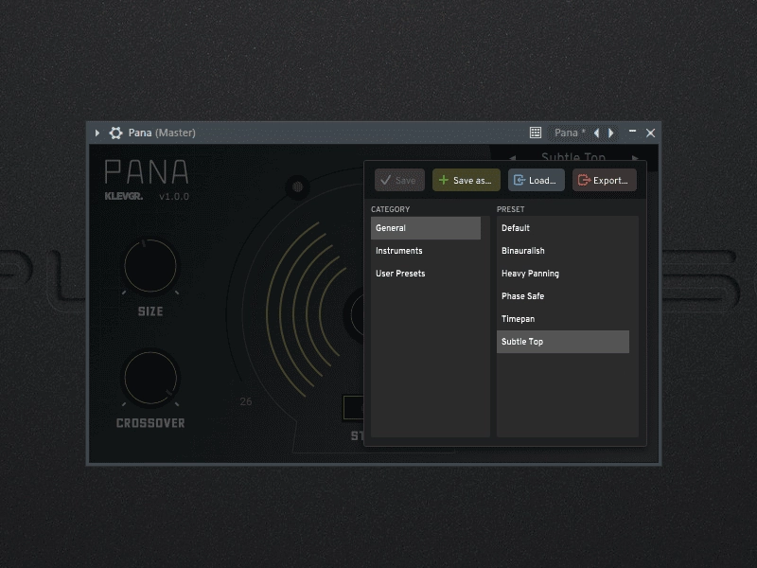Minimize the Pana plugin window

pos(632,132)
